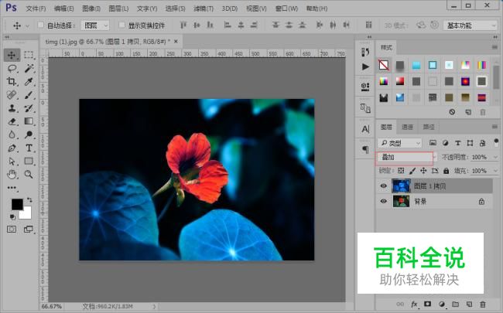The width and height of the screenshot is (503, 313).
Task: Hide the 背景 layer
Action: [384, 202]
